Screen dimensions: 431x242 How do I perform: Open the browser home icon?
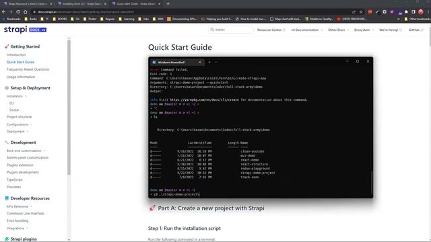pyautogui.click(x=26, y=12)
